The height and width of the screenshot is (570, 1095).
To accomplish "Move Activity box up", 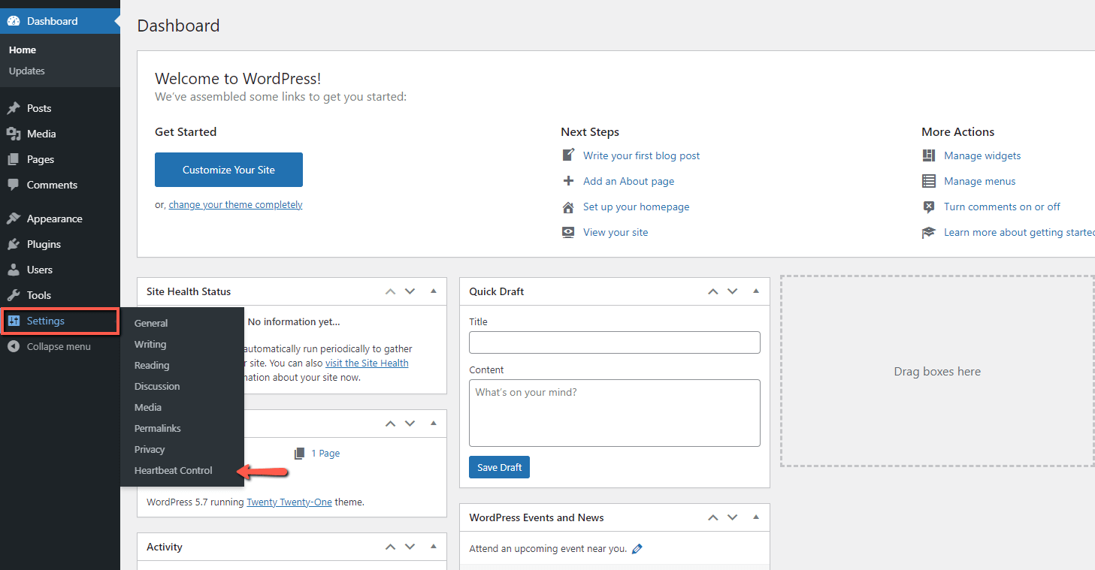I will [x=390, y=547].
